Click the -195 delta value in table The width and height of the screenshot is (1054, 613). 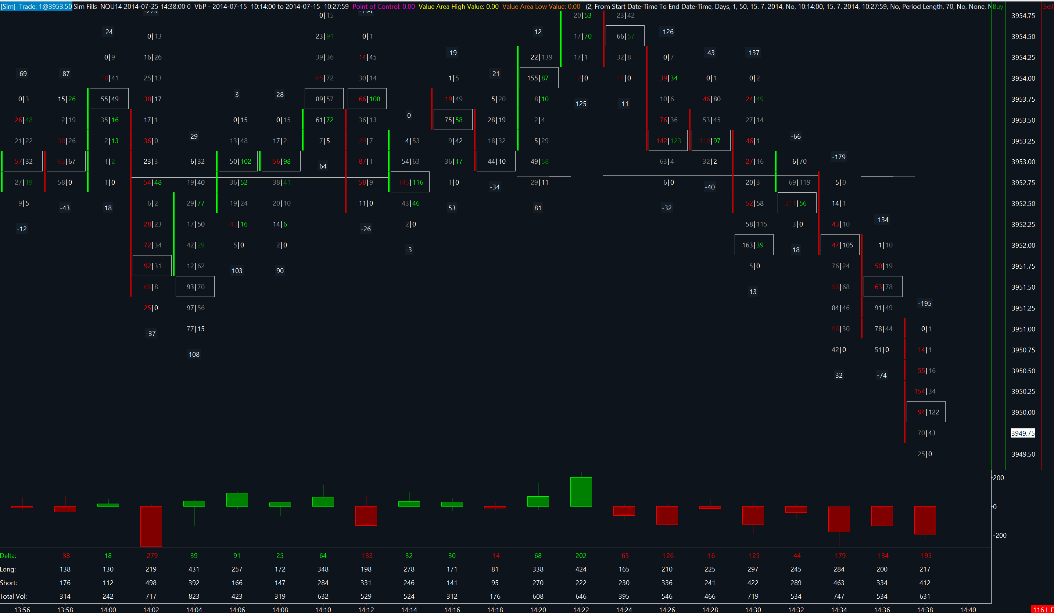(x=925, y=556)
